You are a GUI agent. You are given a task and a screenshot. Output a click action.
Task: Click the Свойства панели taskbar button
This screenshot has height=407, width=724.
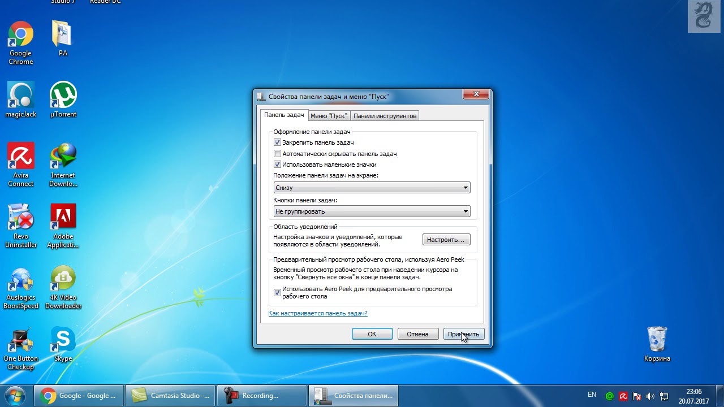tap(354, 396)
